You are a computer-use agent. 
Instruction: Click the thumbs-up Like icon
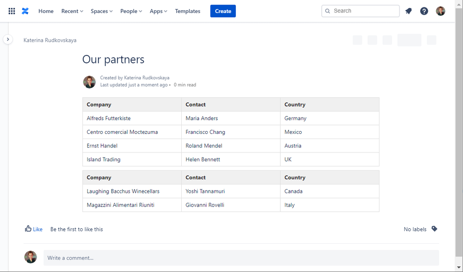click(28, 229)
